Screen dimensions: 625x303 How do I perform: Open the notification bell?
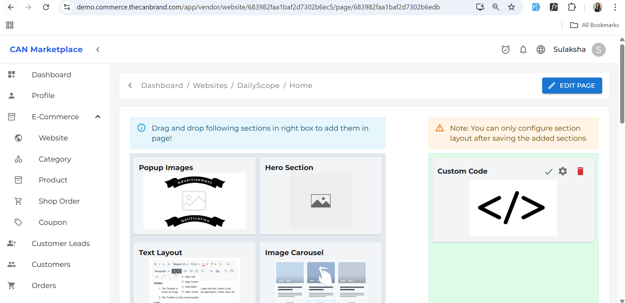tap(523, 50)
